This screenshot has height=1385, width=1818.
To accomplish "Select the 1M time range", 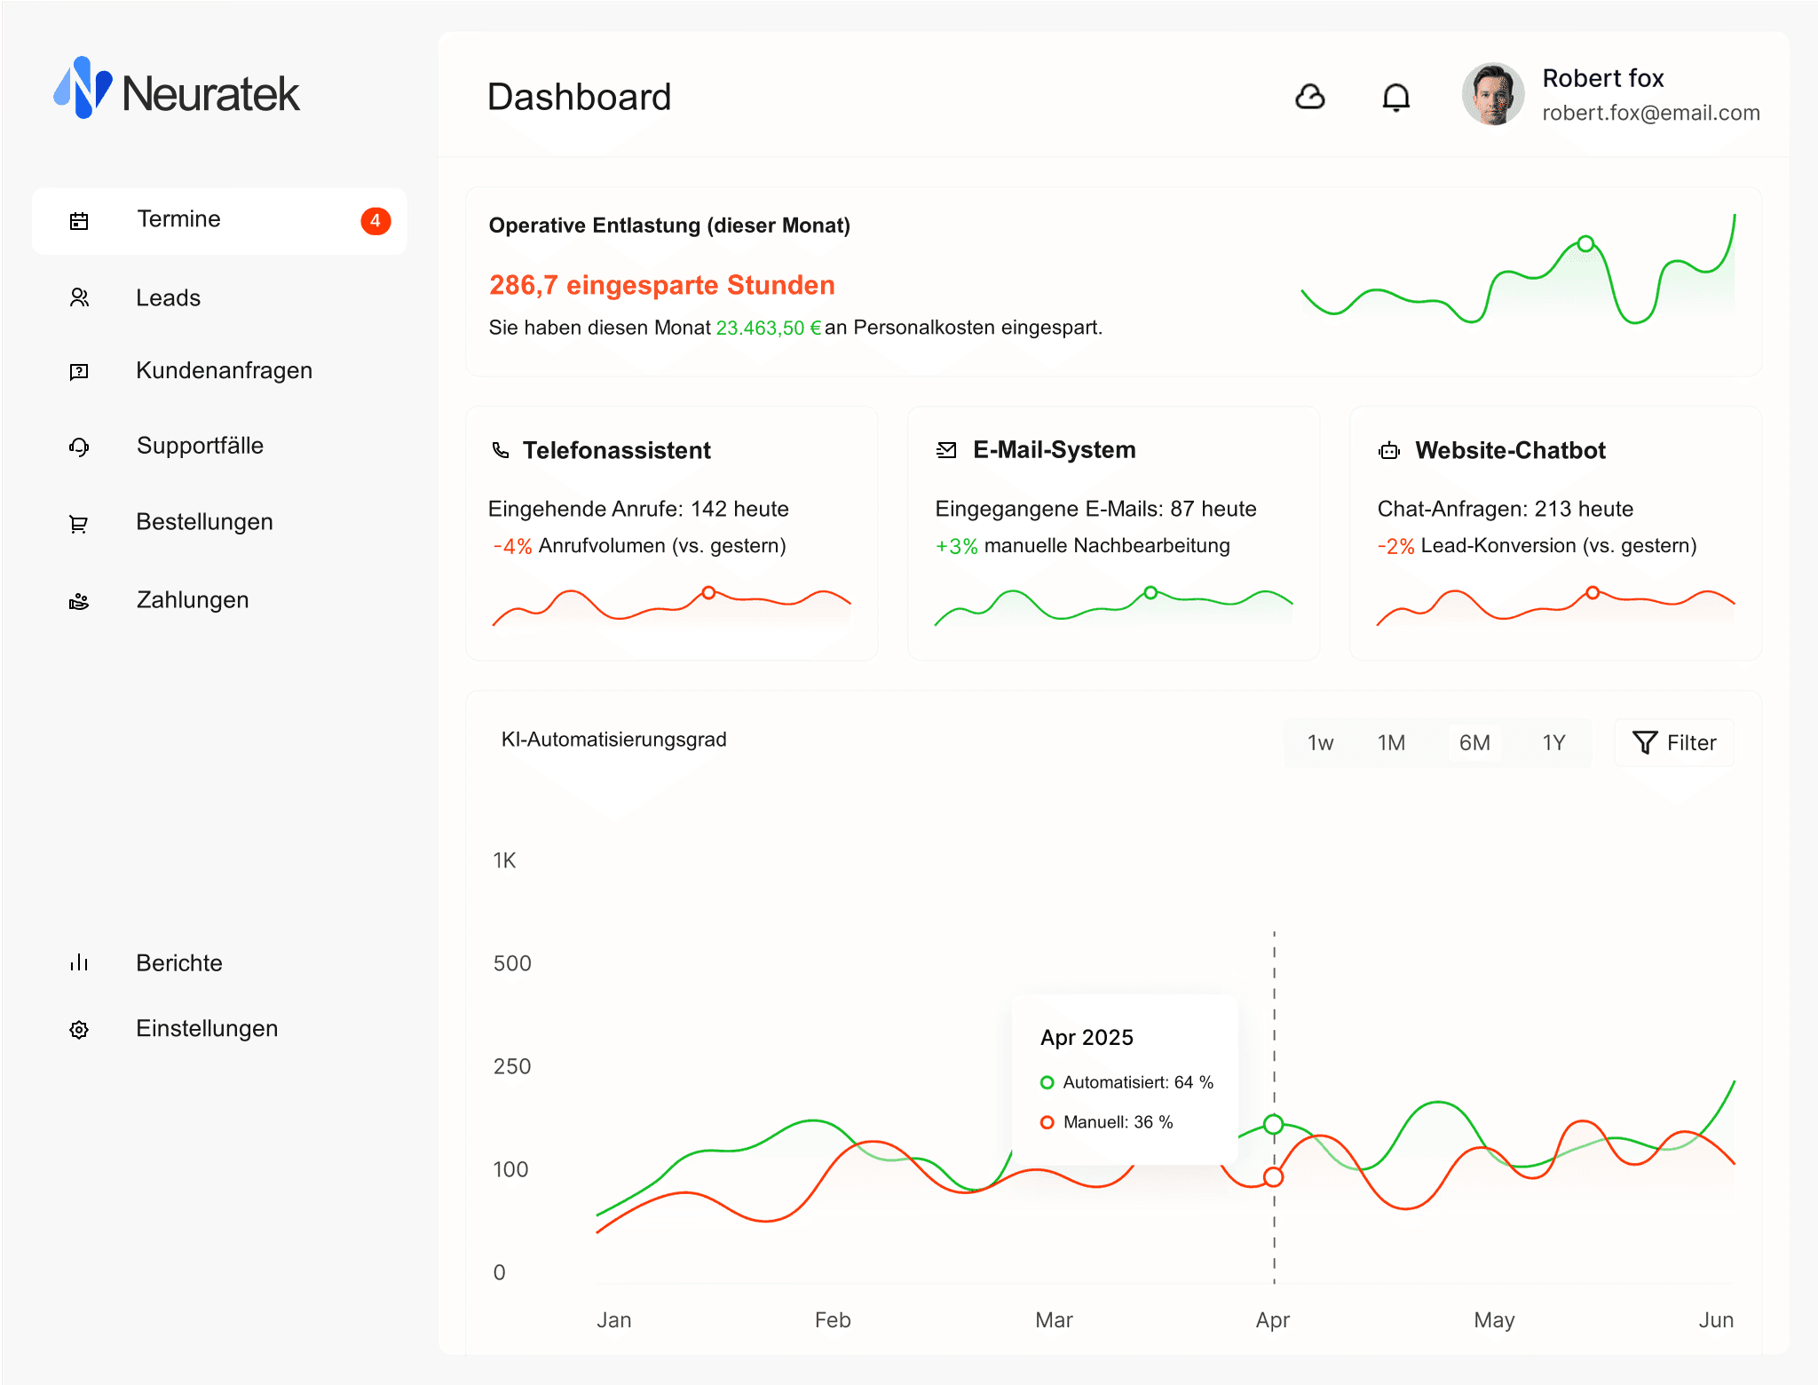I will [x=1391, y=743].
